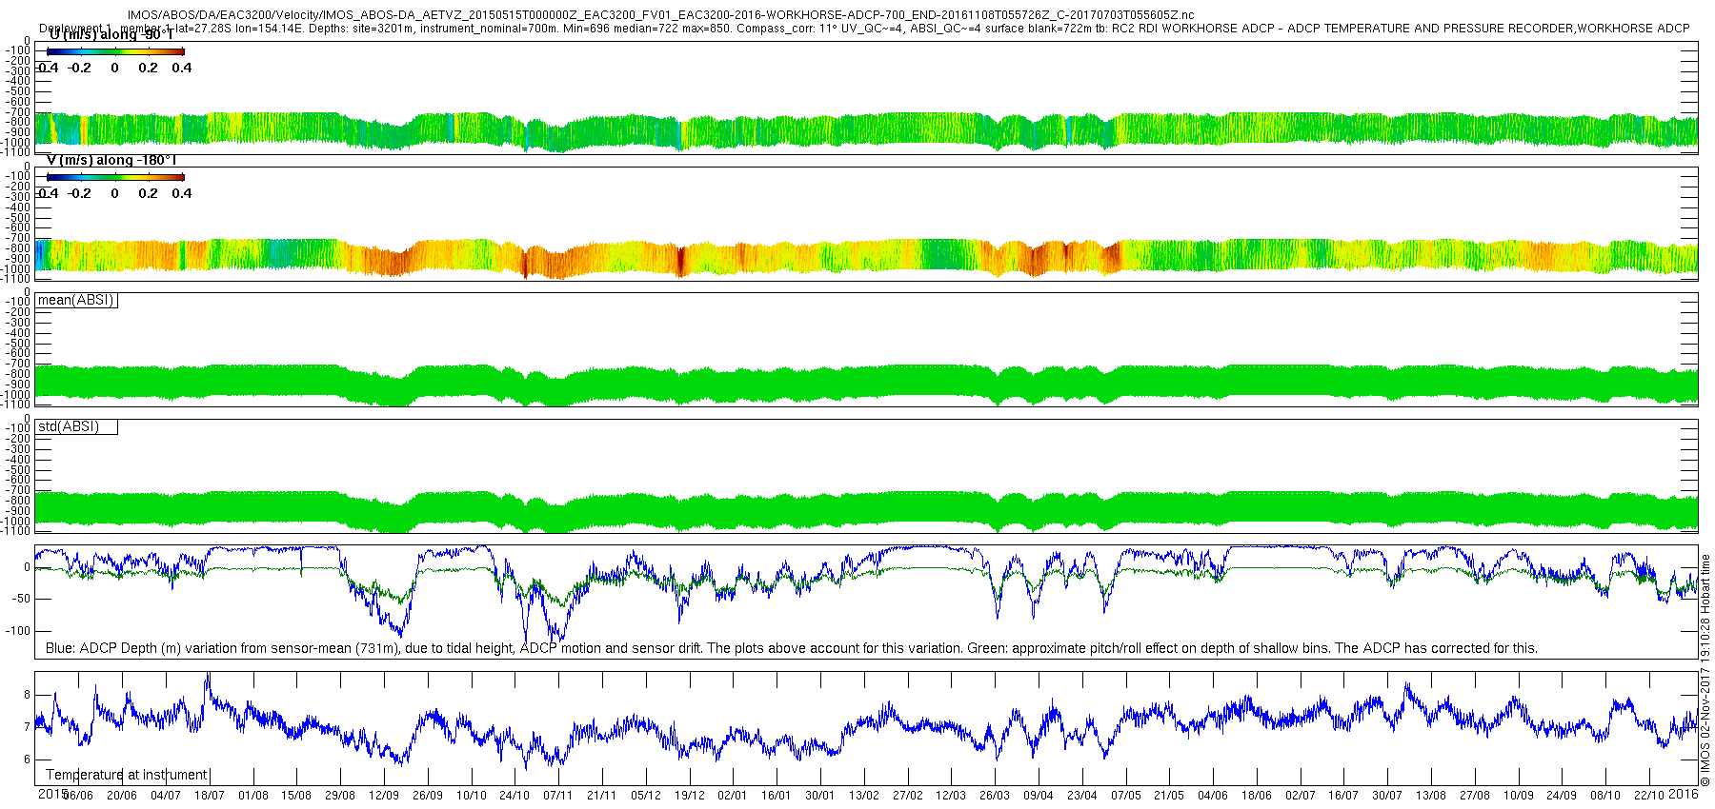This screenshot has width=1715, height=809.
Task: Click the 22/10 date tick label
Action: point(1649,796)
